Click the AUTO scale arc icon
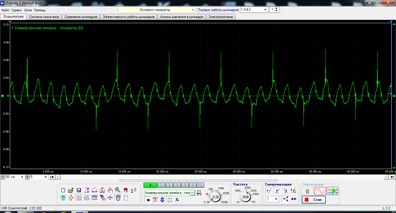Viewport: 396px width, 213px height. 102,190
